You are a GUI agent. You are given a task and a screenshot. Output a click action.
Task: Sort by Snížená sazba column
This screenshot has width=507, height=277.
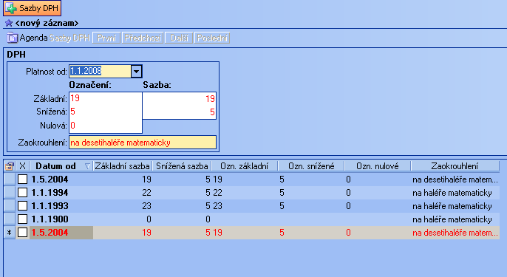[182, 166]
